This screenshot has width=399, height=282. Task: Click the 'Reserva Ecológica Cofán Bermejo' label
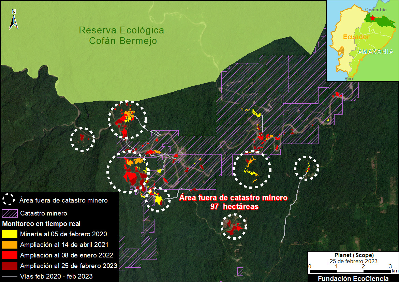pos(122,35)
